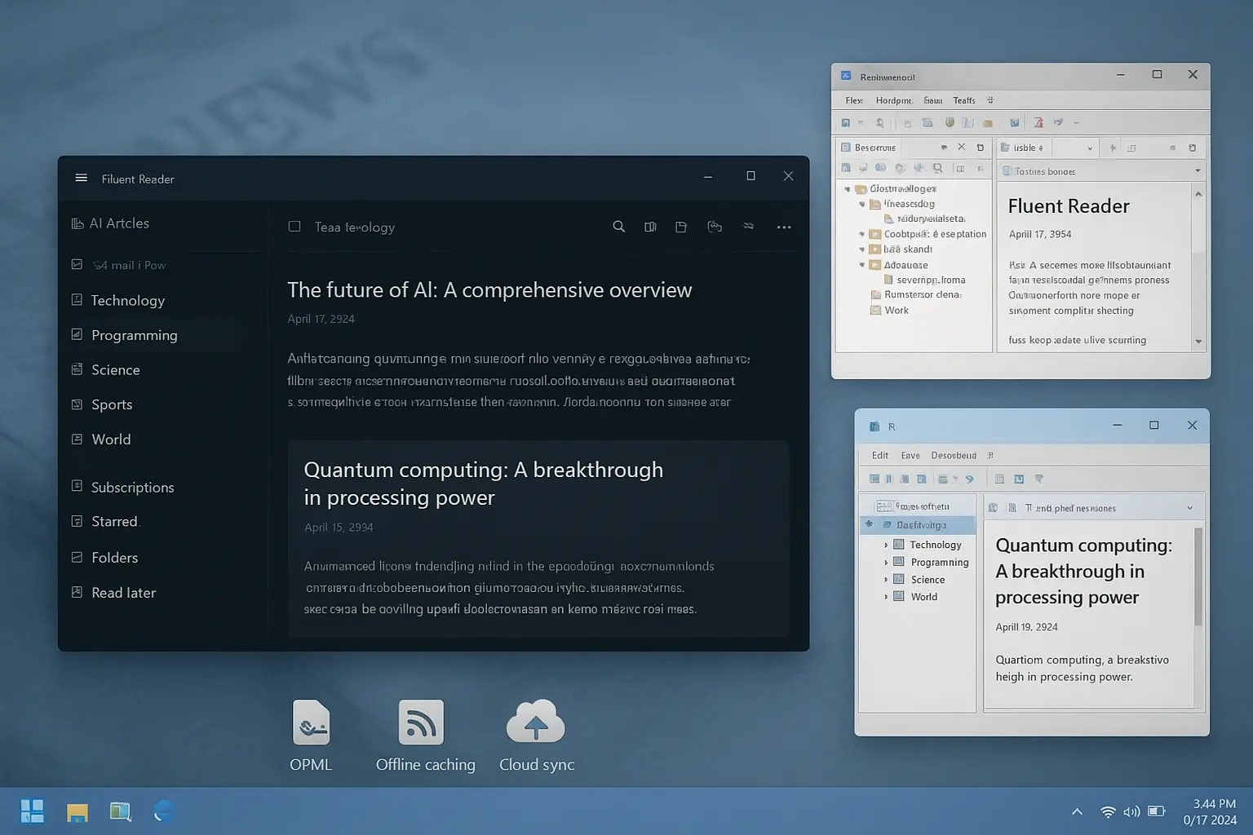Open 'The future of AI' article headline
This screenshot has width=1253, height=835.
tap(489, 290)
